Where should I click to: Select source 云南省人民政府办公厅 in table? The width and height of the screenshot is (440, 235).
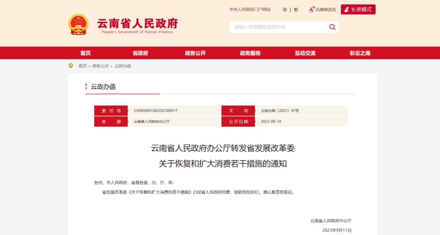tap(152, 121)
